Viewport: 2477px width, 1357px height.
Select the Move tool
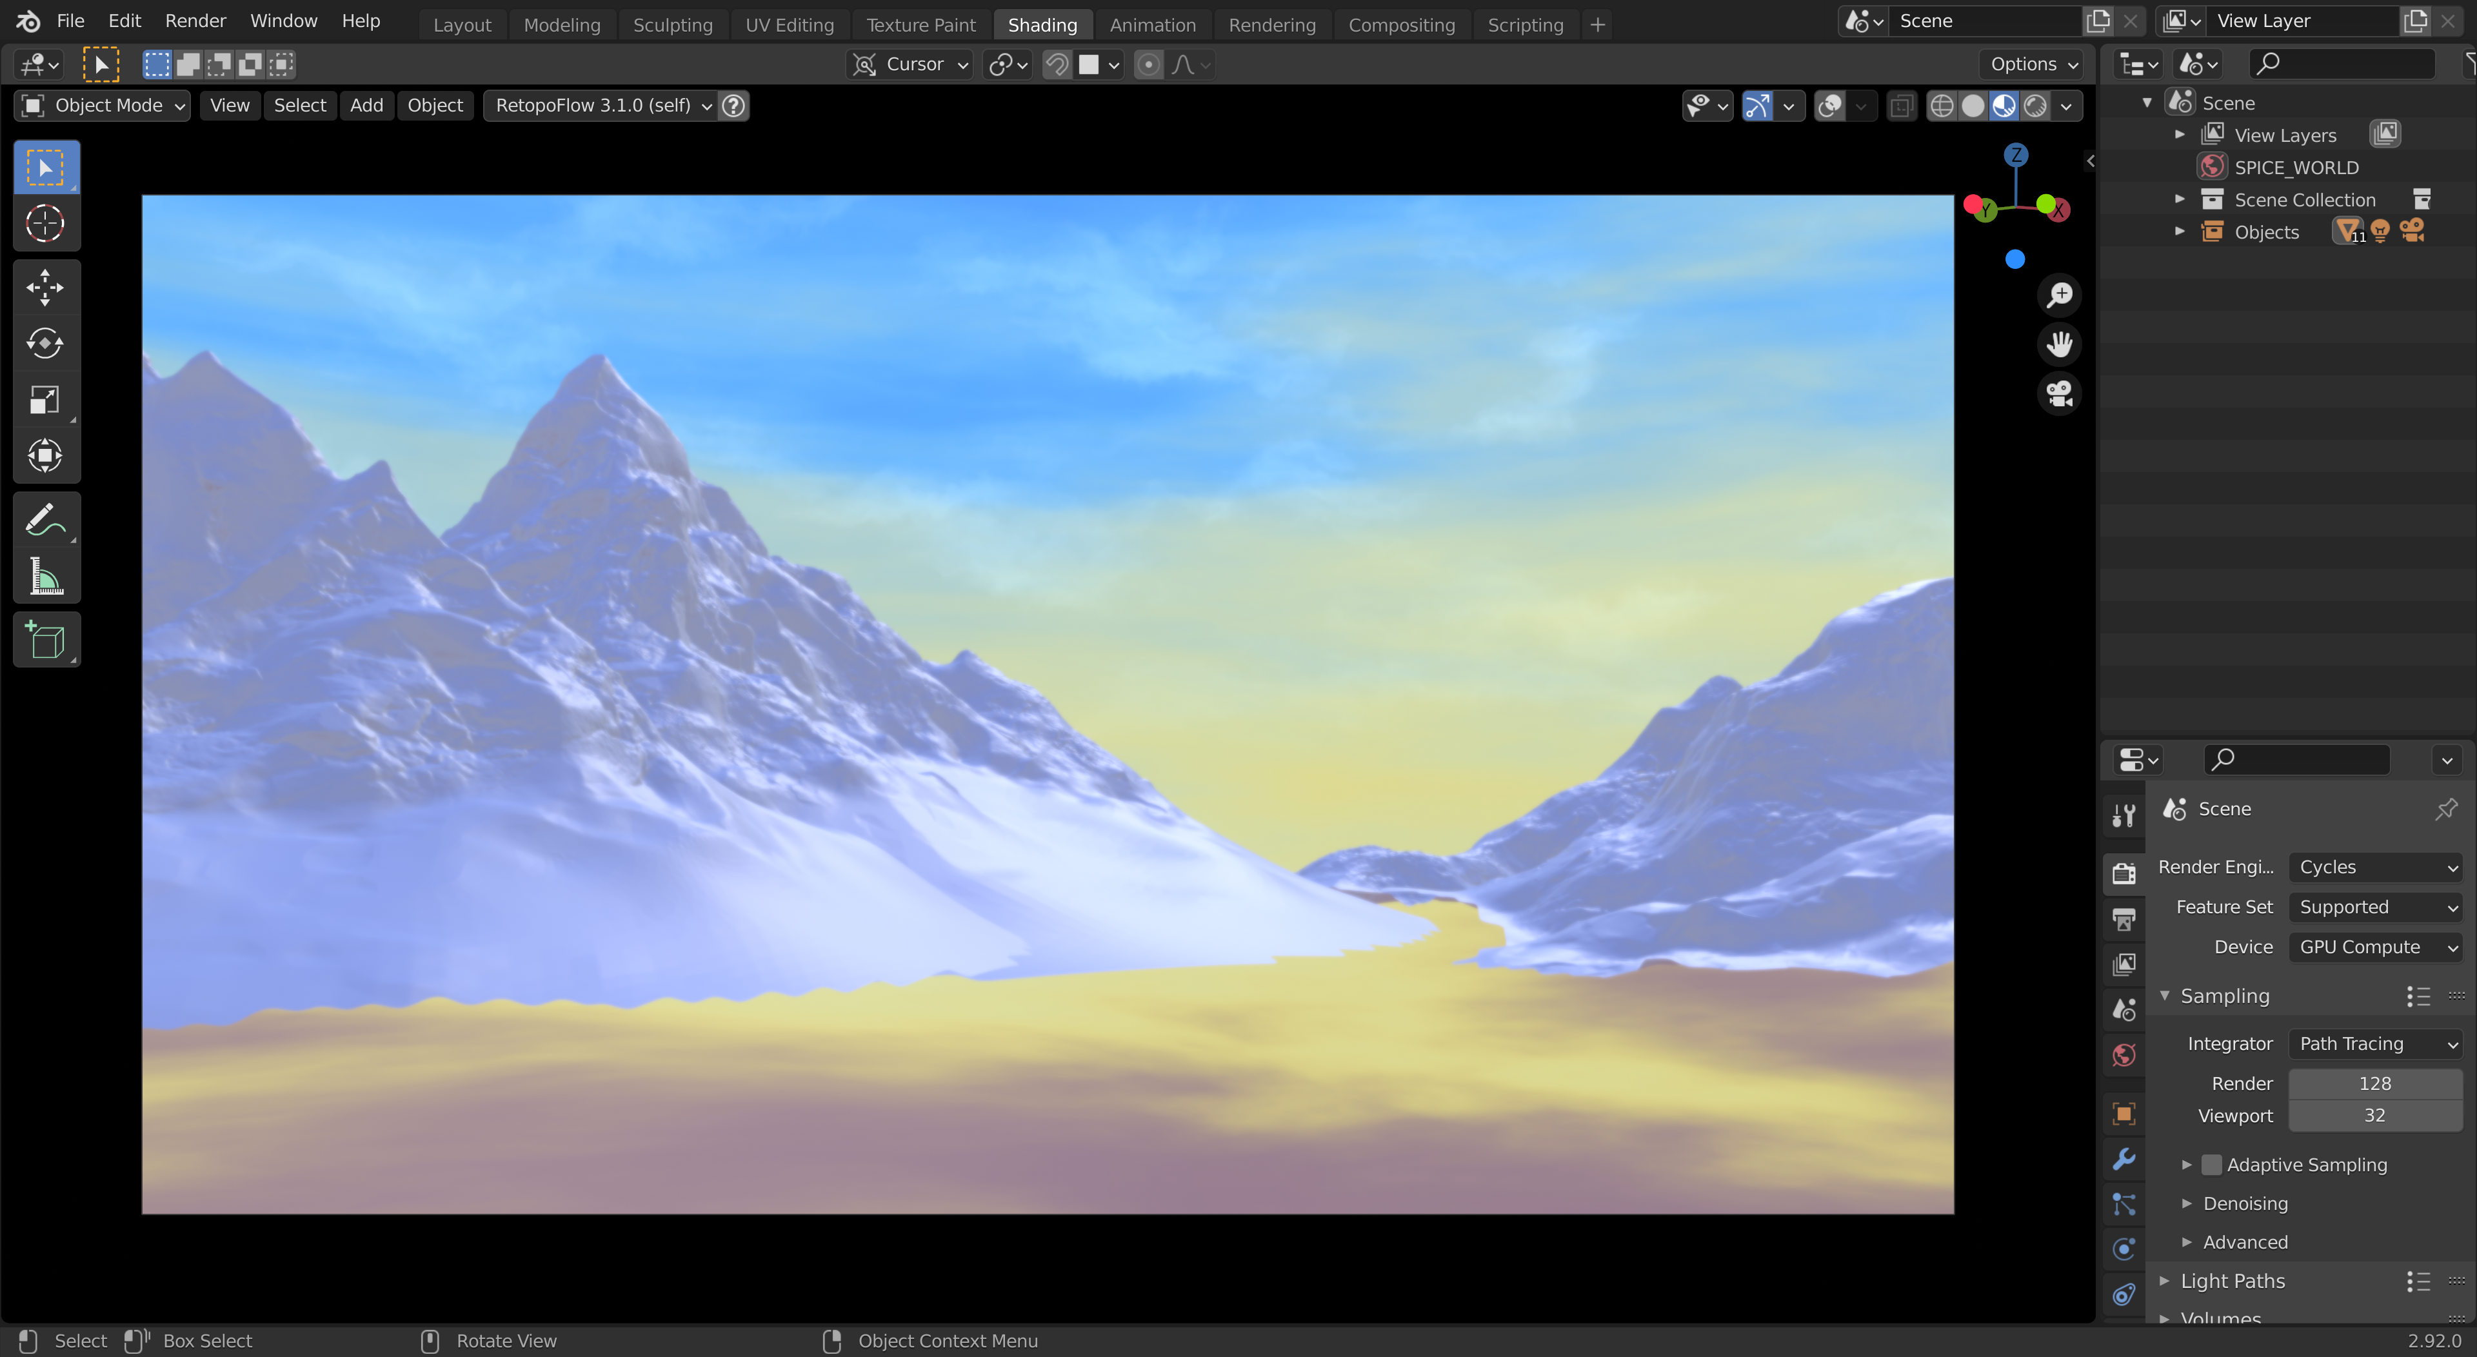(x=45, y=286)
